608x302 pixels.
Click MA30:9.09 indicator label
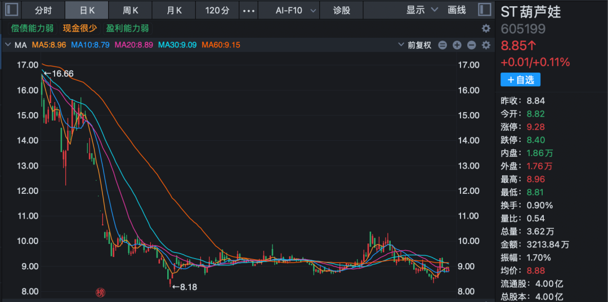(178, 45)
